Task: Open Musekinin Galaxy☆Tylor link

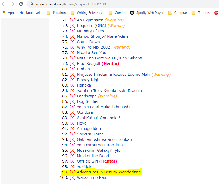Action: [x=99, y=151]
